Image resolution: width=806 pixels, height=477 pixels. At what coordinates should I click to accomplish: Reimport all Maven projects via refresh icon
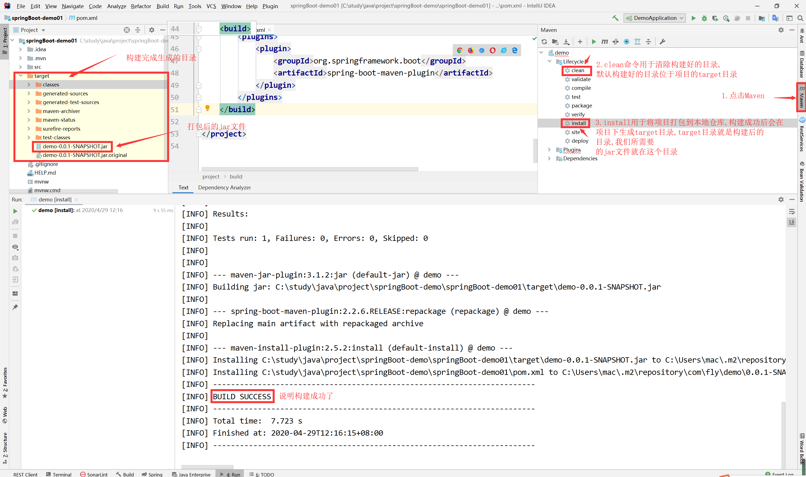[x=544, y=42]
